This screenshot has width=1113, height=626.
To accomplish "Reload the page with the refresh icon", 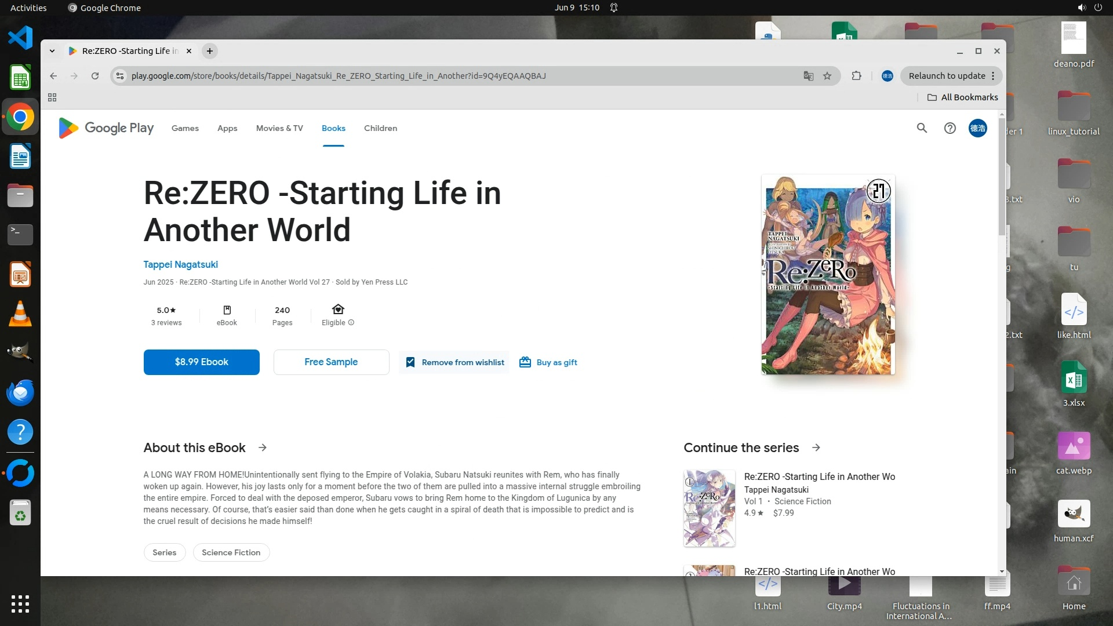I will tap(95, 76).
